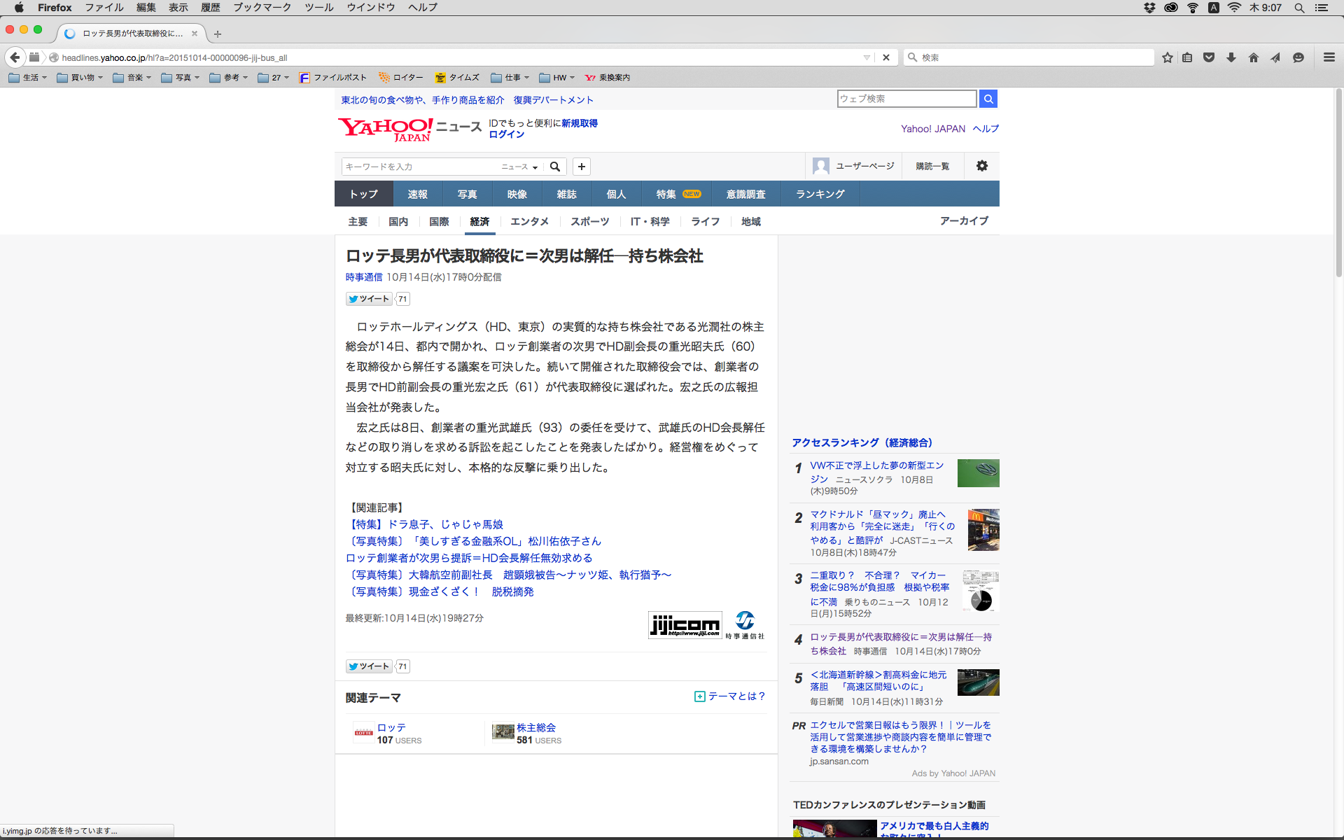Image resolution: width=1344 pixels, height=840 pixels.
Task: Select the スポーツ category tab
Action: 589,221
